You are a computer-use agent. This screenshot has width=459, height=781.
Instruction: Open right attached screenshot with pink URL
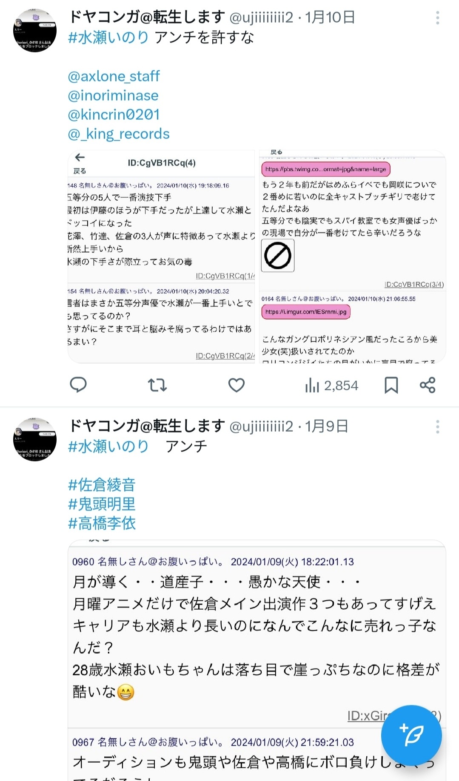point(353,256)
